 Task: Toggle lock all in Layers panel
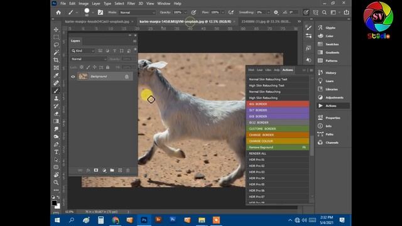pos(107,67)
